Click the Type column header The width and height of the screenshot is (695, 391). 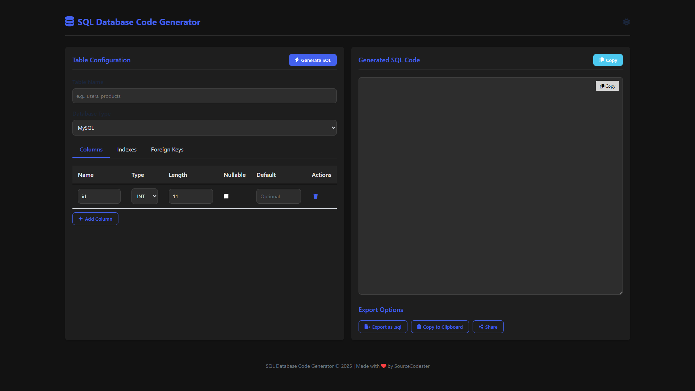click(x=138, y=175)
